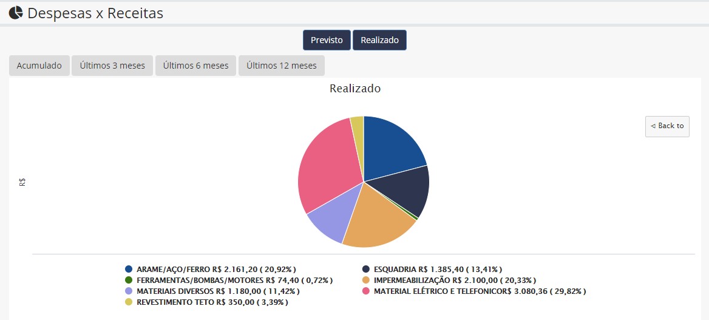Switch to Previsto view

(327, 40)
